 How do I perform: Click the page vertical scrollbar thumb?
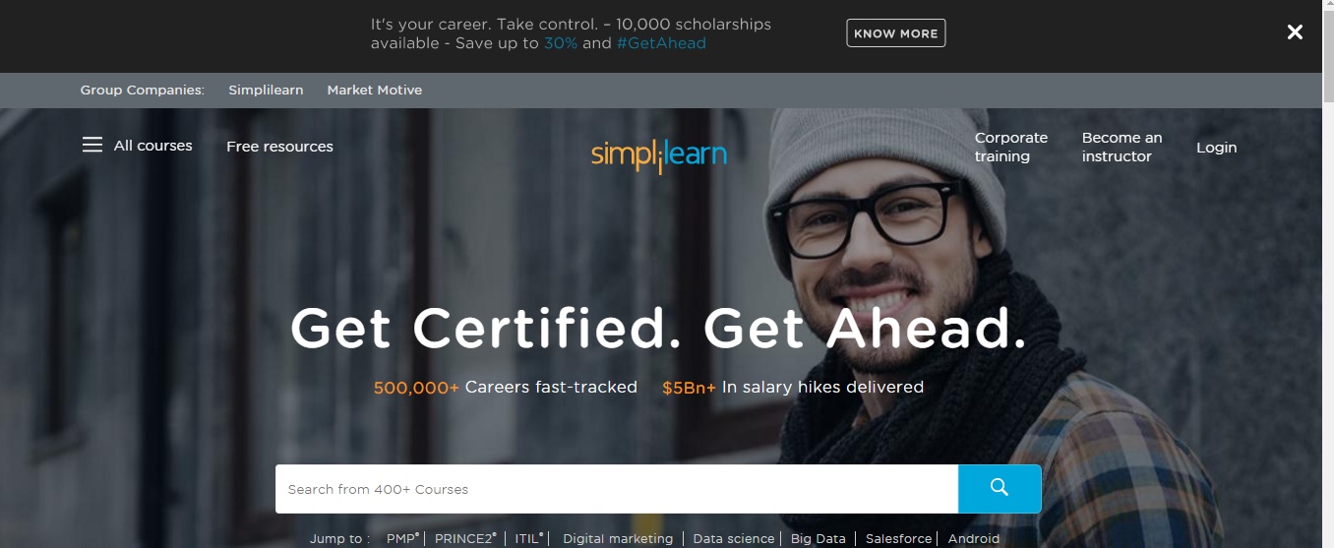(x=1328, y=54)
